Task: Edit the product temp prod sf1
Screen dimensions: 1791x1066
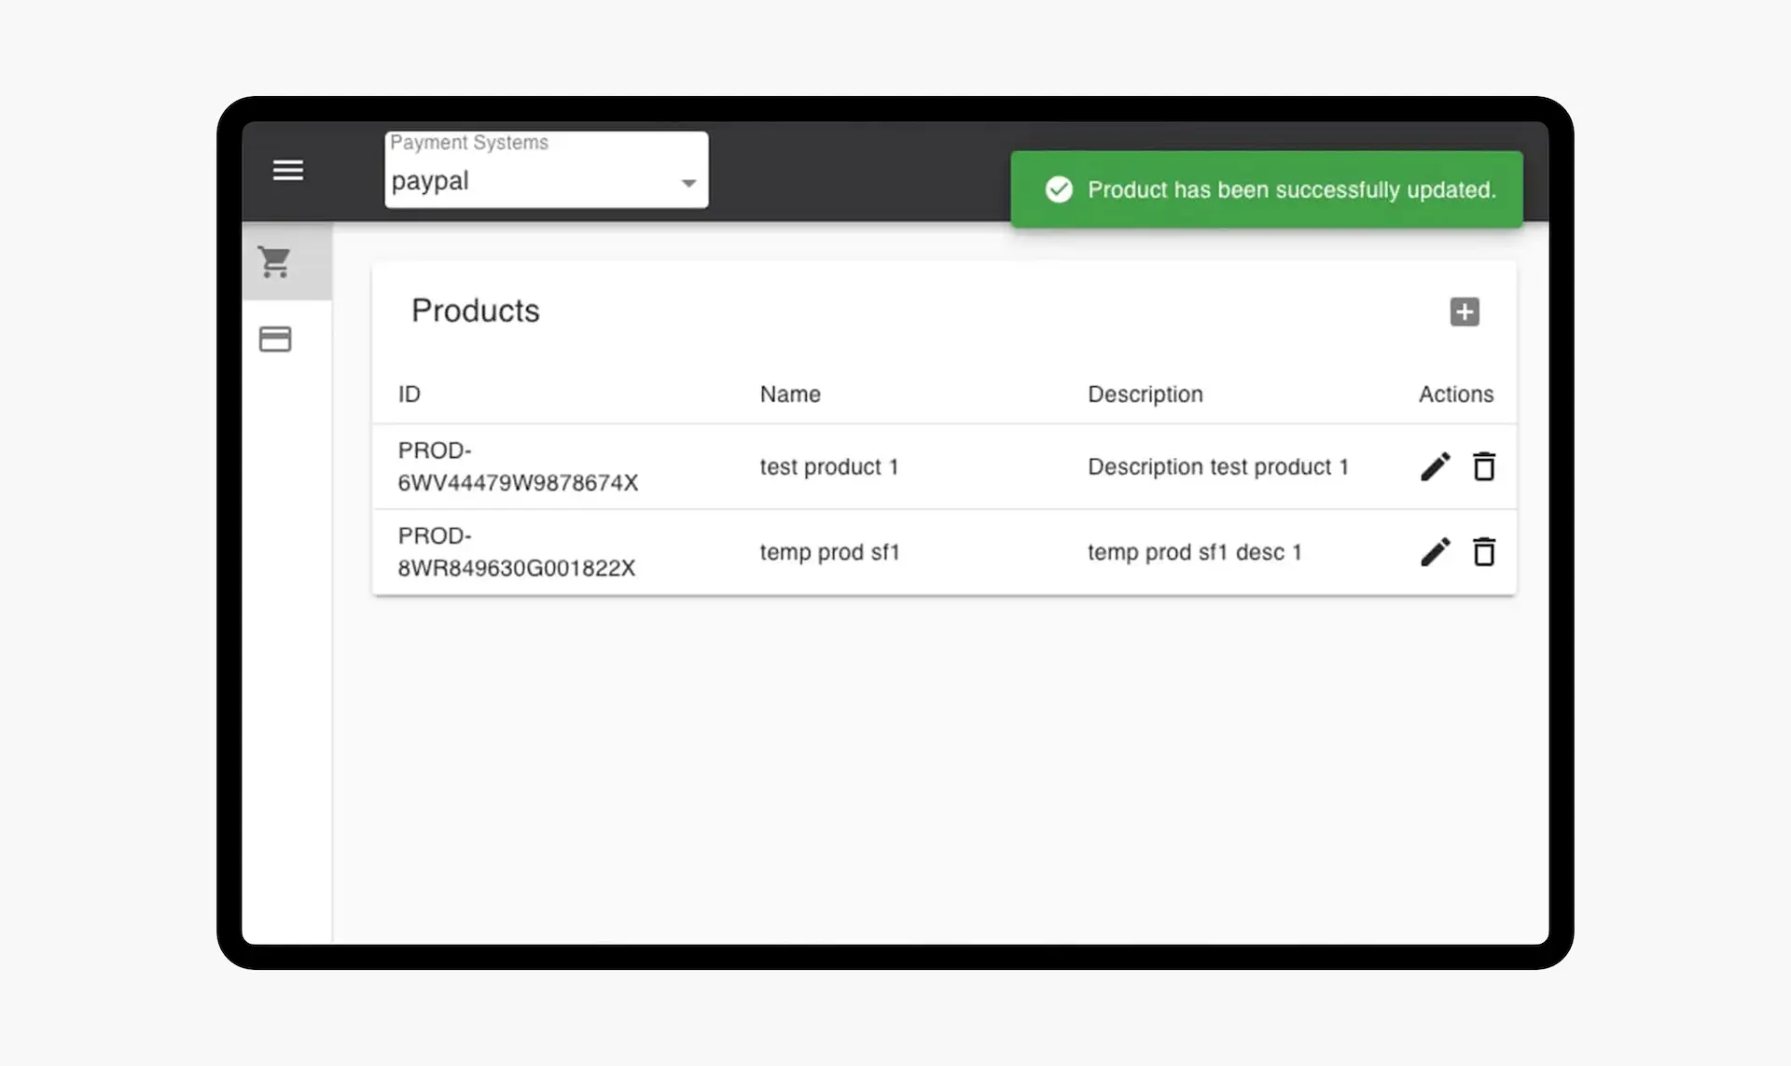Action: [x=1434, y=551]
